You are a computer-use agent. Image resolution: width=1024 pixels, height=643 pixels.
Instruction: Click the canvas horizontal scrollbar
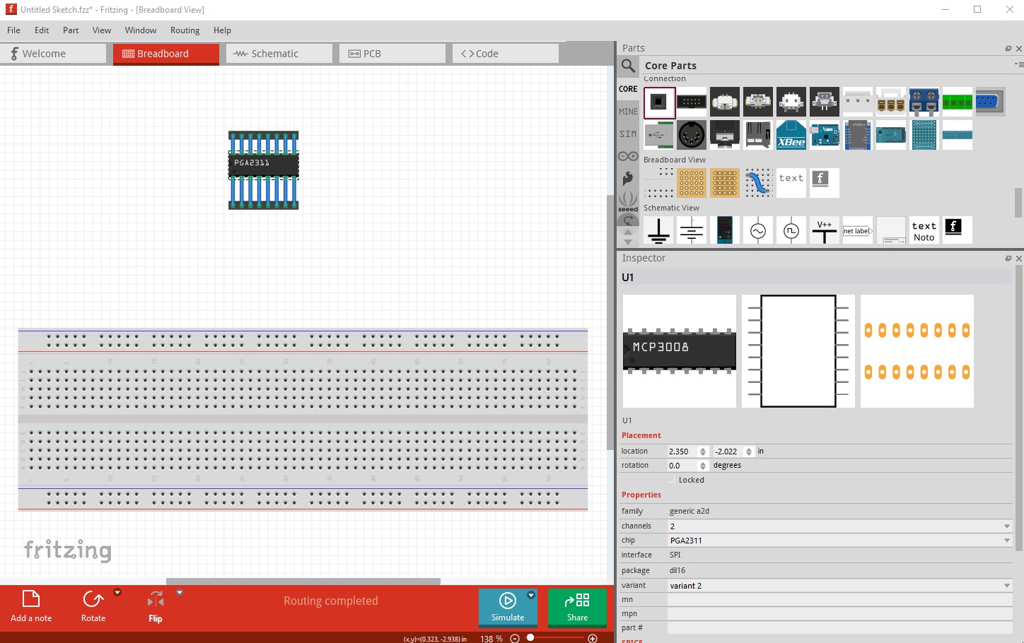pyautogui.click(x=303, y=582)
